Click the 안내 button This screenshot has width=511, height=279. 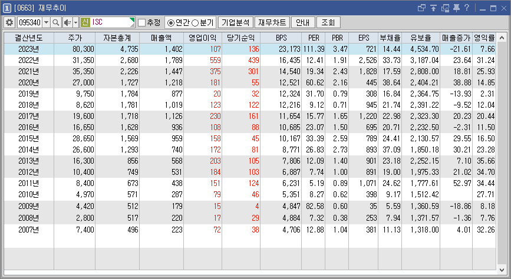pyautogui.click(x=303, y=22)
